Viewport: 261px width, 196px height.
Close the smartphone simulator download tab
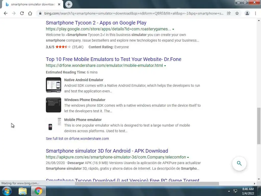(x=59, y=4)
